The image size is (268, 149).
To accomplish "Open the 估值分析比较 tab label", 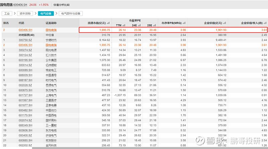I will pyautogui.click(x=62, y=5).
